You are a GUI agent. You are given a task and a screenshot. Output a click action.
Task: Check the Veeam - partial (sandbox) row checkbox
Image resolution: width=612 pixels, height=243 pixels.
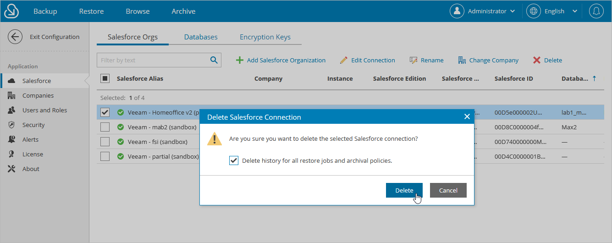pos(105,156)
